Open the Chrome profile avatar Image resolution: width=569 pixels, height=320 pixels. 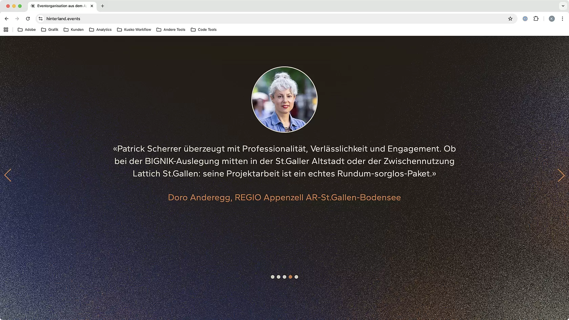(x=552, y=19)
